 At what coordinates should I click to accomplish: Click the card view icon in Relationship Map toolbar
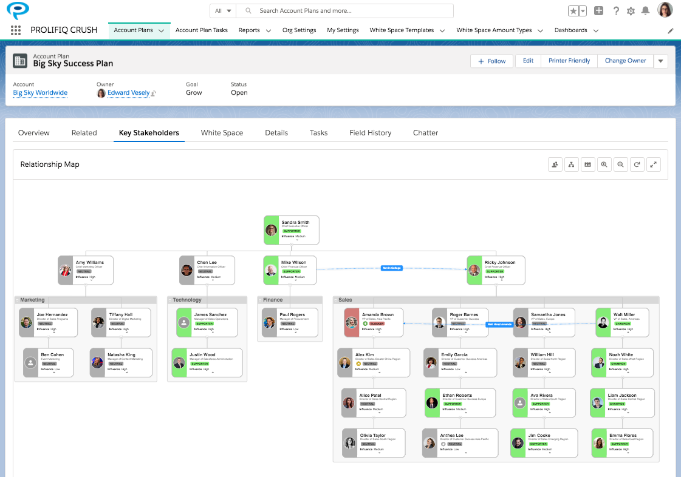point(587,164)
